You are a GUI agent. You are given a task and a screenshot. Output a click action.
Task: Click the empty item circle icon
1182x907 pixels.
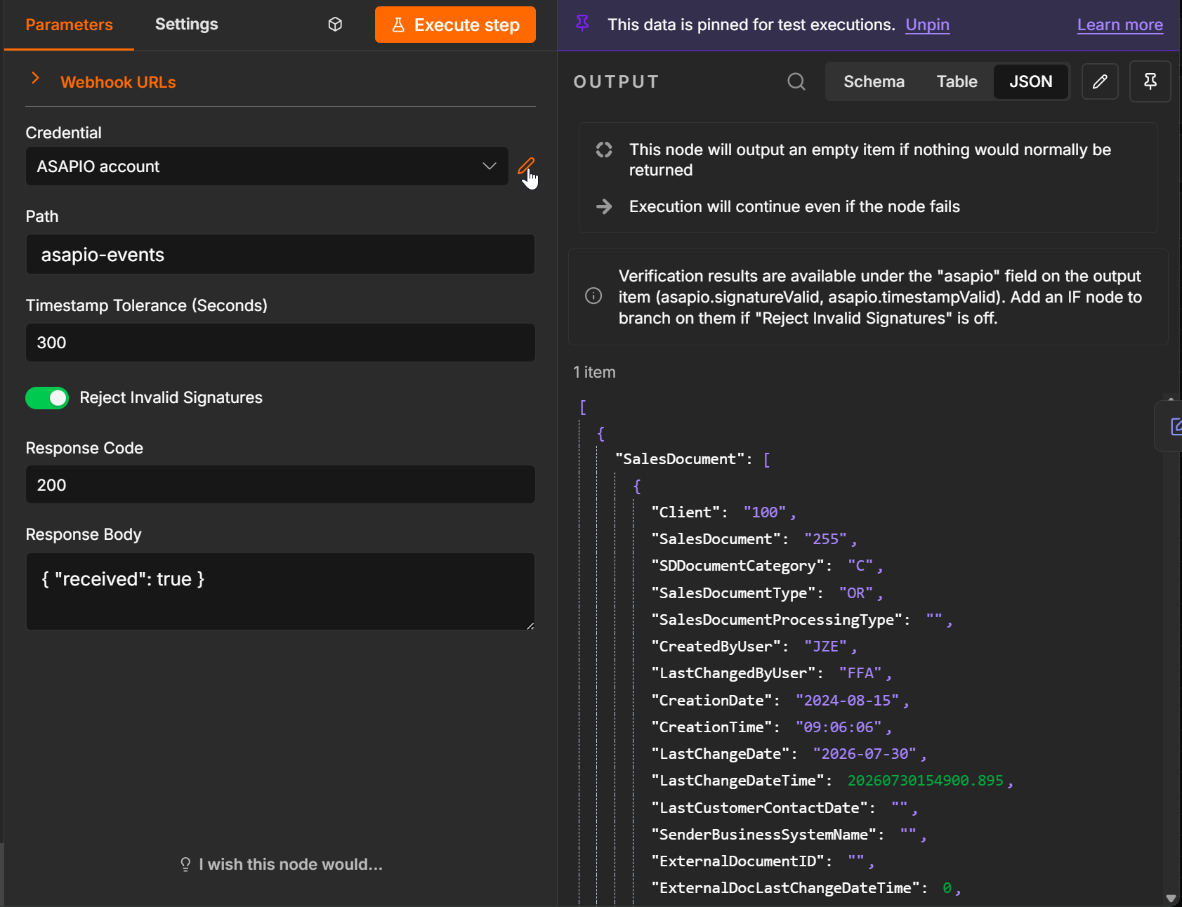click(604, 150)
